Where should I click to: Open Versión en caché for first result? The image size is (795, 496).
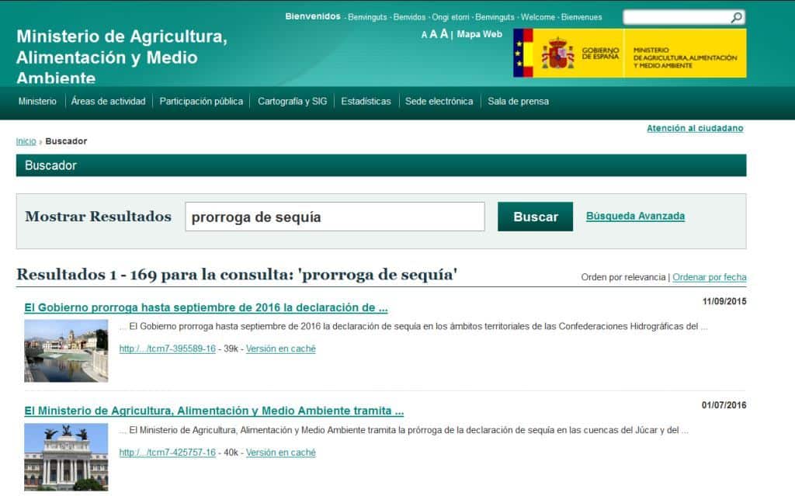(280, 349)
